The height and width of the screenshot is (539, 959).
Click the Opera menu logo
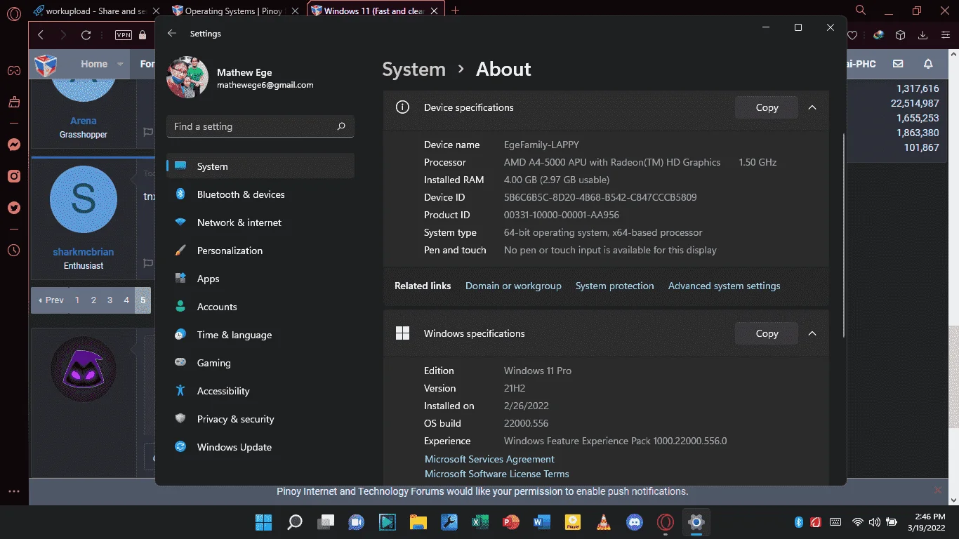point(13,14)
